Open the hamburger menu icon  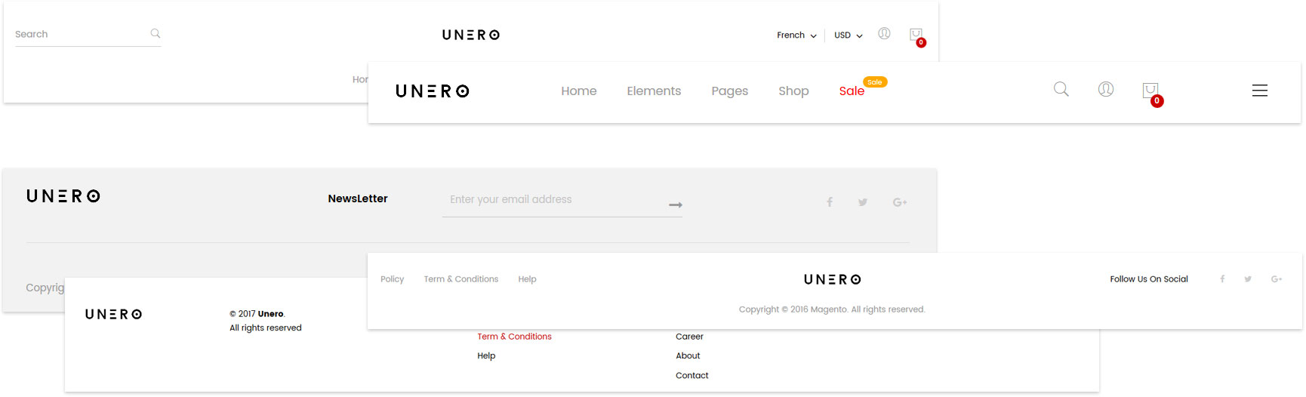click(x=1260, y=91)
